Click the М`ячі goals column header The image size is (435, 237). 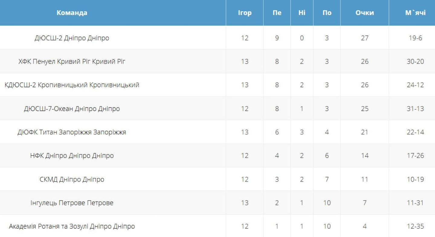[415, 13]
